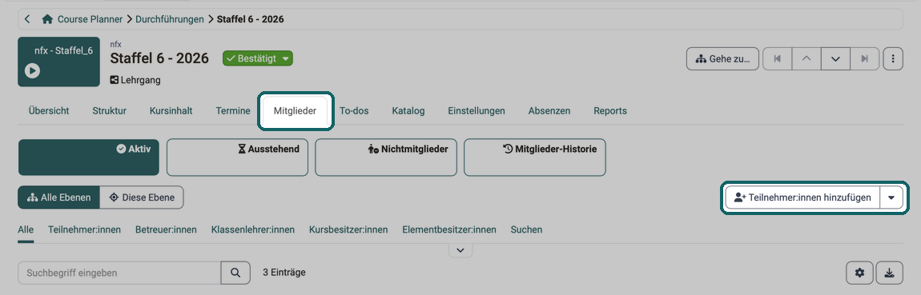Open the Durchführungen breadcrumb link
This screenshot has height=295, width=921.
[x=171, y=19]
